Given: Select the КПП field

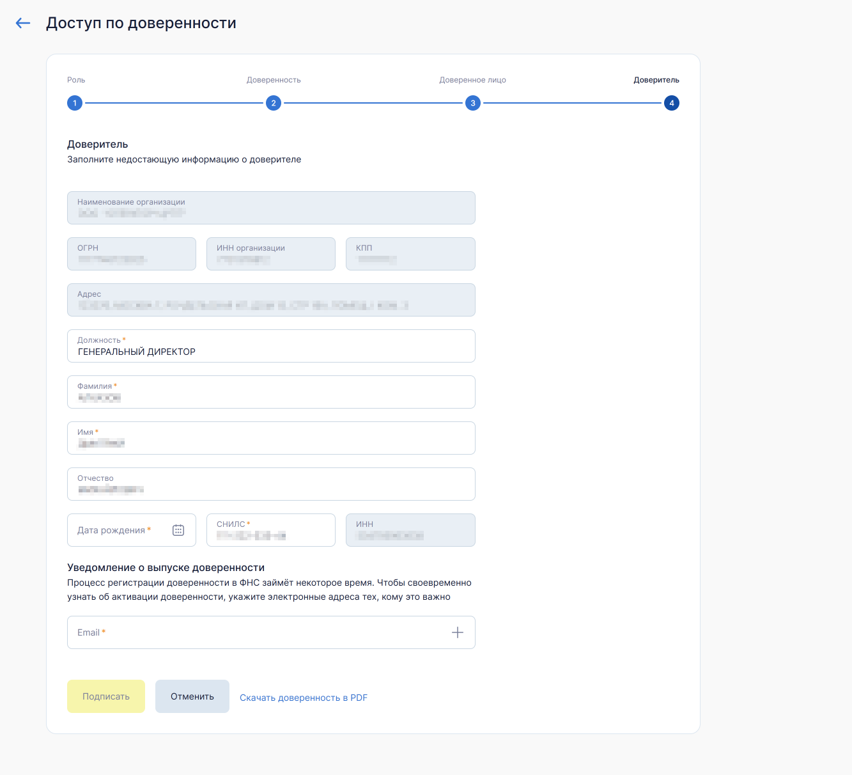Looking at the screenshot, I should 410,254.
